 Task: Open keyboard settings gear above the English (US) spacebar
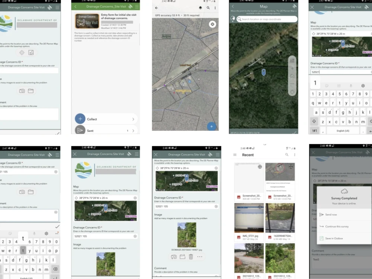363,86
